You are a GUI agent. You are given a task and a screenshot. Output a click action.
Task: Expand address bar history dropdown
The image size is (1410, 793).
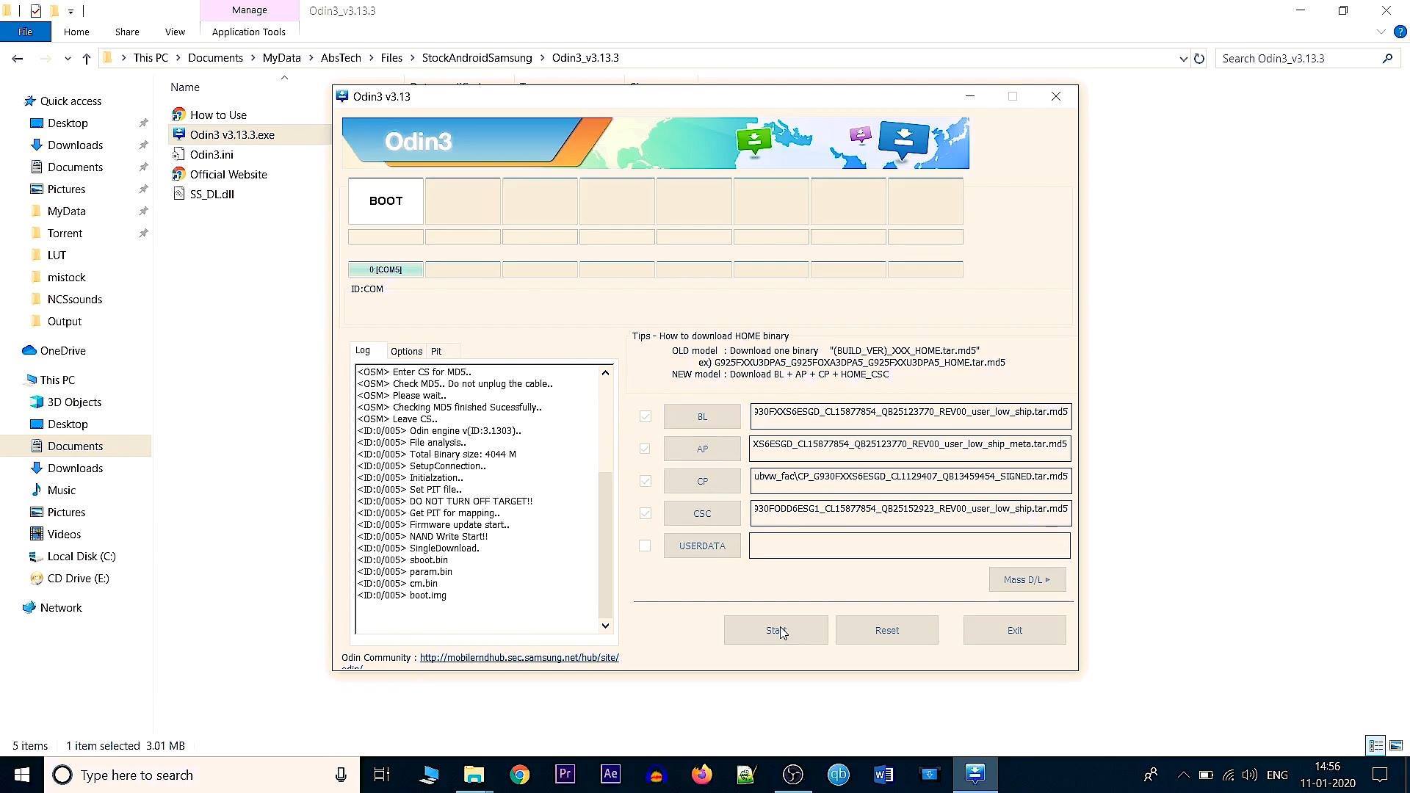point(1183,59)
